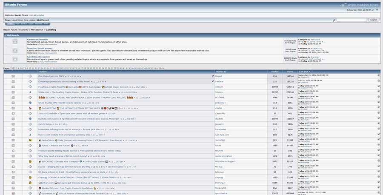The height and width of the screenshot is (195, 383).
Task: Open 'Why they need a license' topic
Action: pyautogui.click(x=63, y=156)
